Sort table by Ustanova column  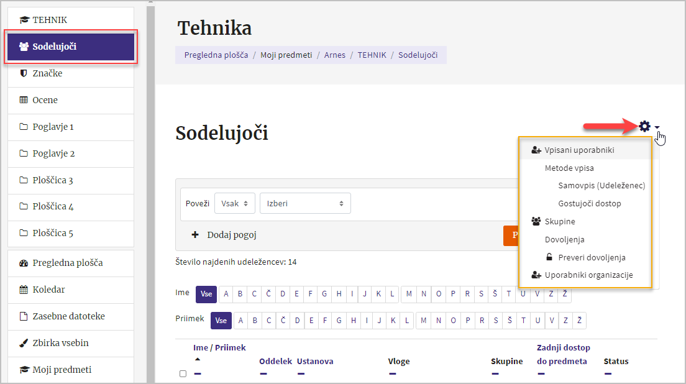(x=315, y=361)
